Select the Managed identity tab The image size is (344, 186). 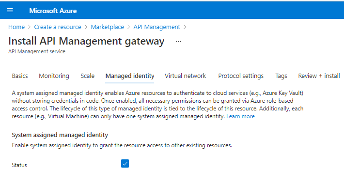(130, 76)
